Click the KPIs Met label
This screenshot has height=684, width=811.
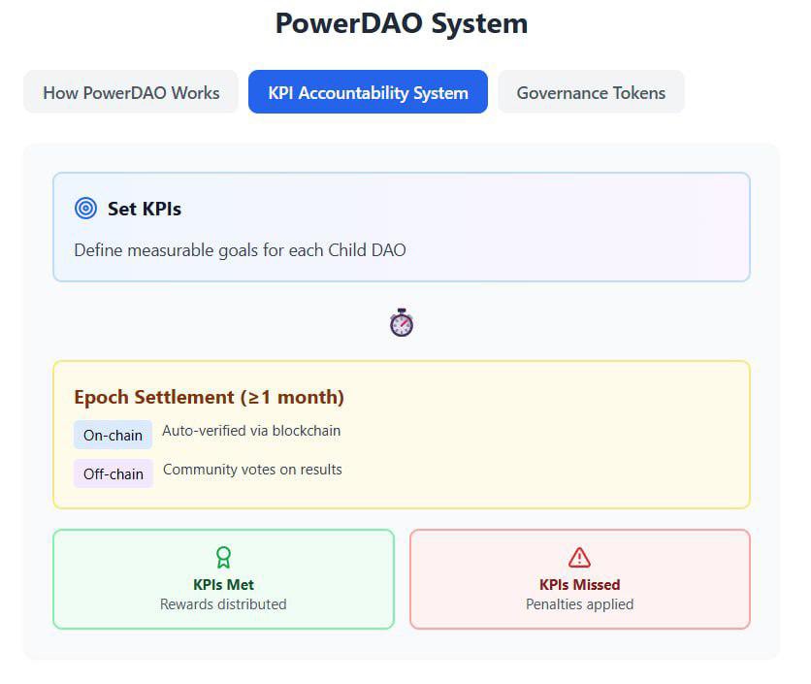pos(223,585)
